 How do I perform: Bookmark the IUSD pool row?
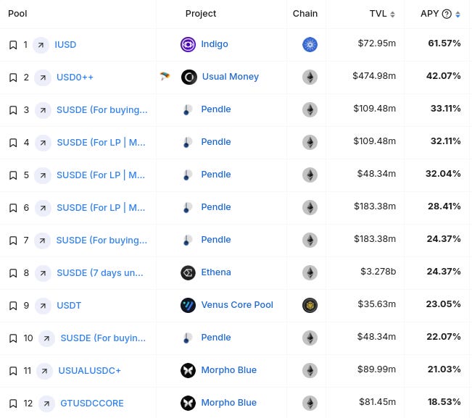[13, 45]
